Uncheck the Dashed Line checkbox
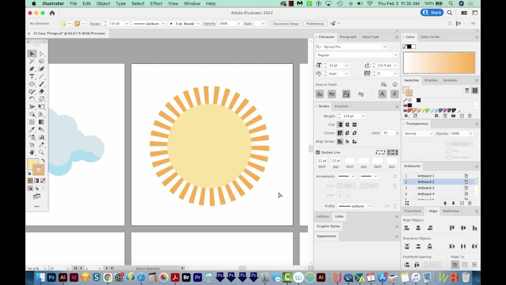The width and height of the screenshot is (506, 285). (x=318, y=152)
